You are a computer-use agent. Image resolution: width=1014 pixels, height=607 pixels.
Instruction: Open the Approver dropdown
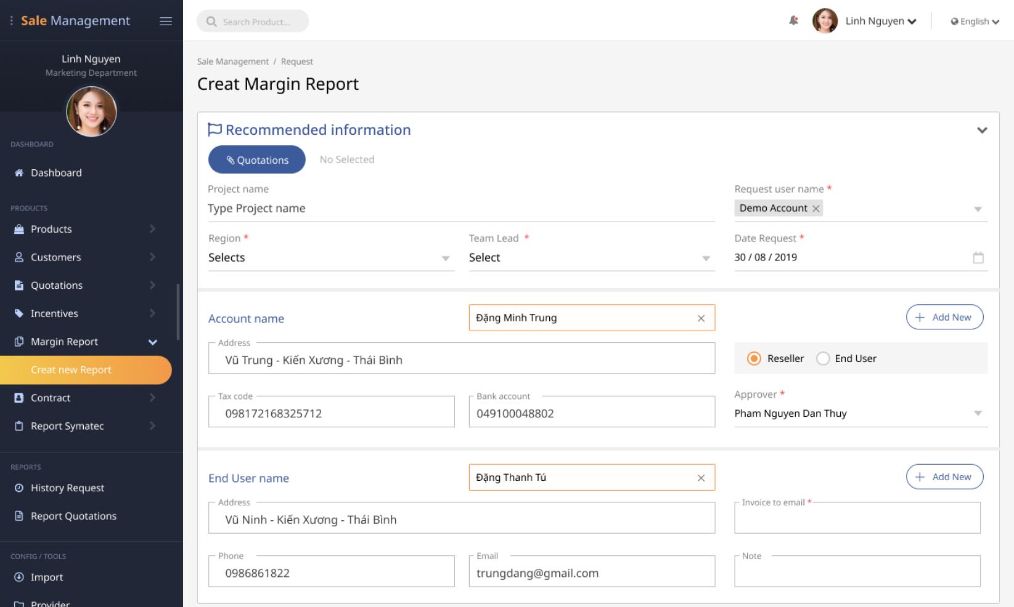[x=978, y=413]
